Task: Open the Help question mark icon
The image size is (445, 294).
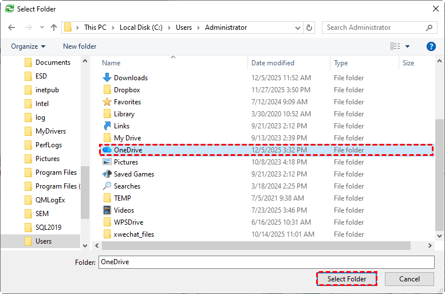Action: (x=431, y=46)
